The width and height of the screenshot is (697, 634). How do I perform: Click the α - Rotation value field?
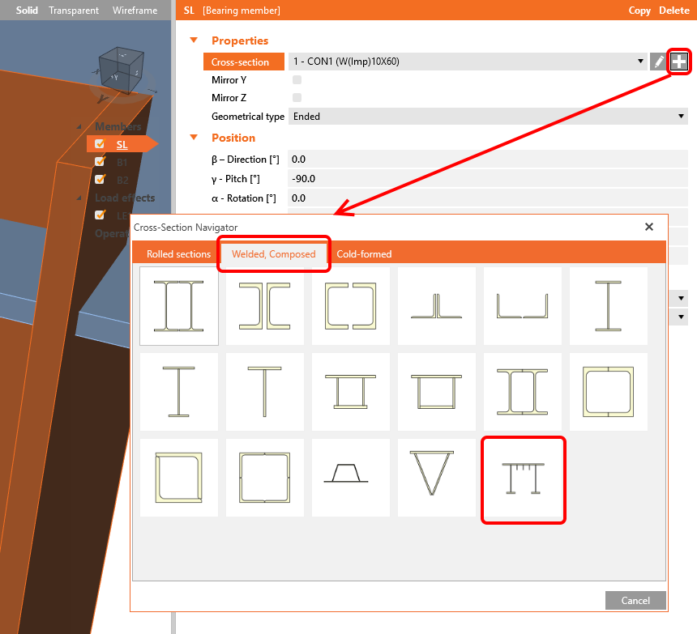click(x=488, y=198)
